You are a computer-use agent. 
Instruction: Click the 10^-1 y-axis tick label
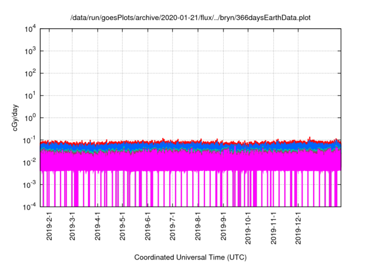tap(30, 140)
